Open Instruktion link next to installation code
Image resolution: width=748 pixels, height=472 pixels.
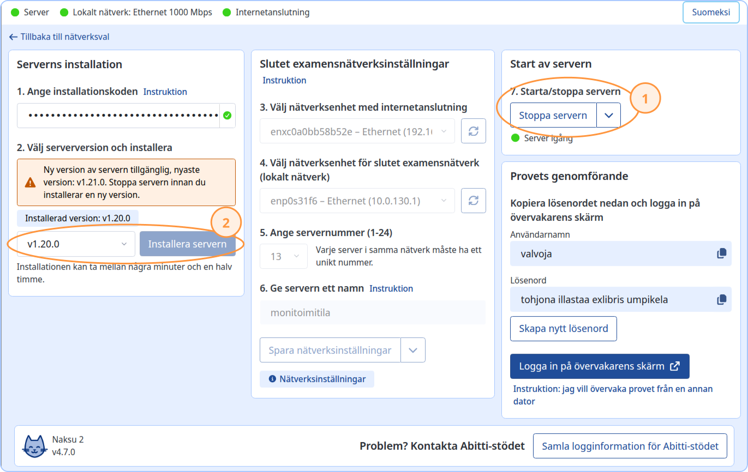(165, 92)
